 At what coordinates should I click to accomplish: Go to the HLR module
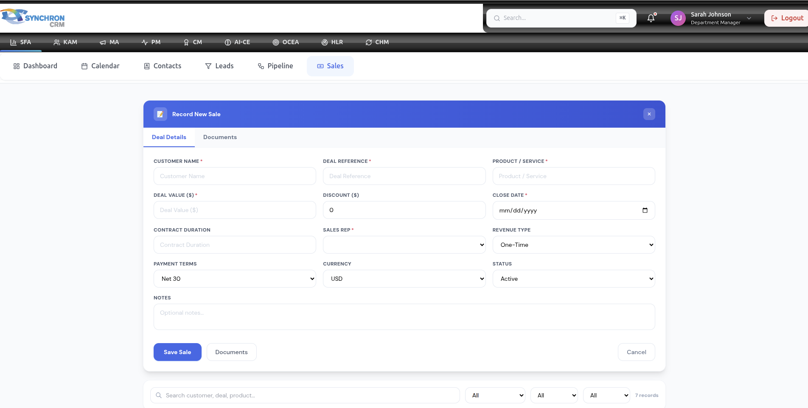[332, 42]
